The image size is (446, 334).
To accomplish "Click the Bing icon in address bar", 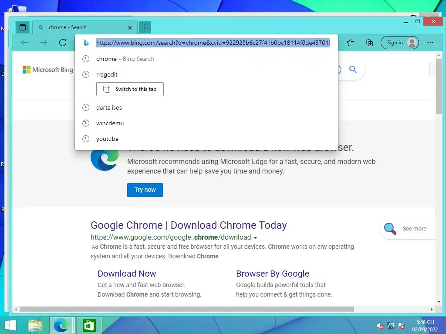I will (86, 43).
